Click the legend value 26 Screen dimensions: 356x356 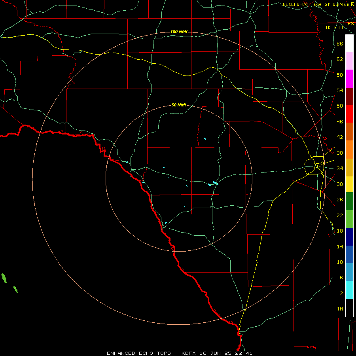(x=340, y=200)
